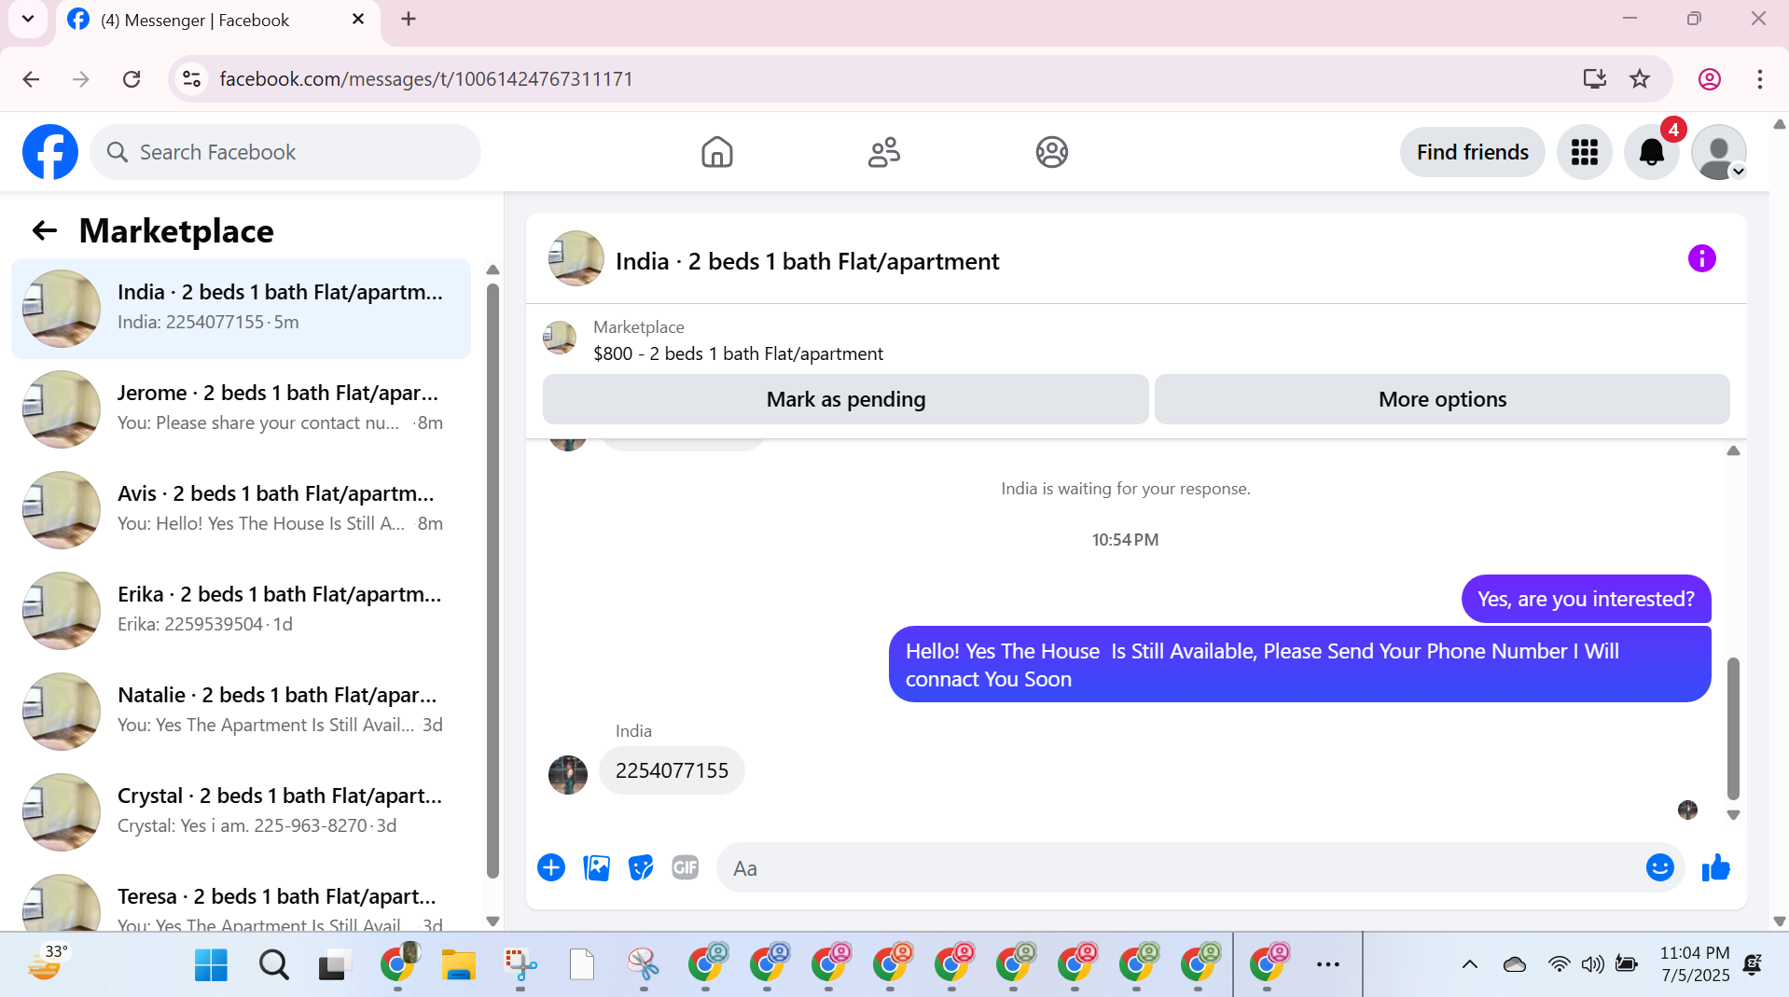Open clock and date panel
This screenshot has width=1789, height=997.
tap(1695, 964)
